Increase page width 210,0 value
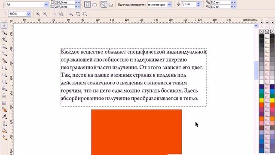The height and width of the screenshot is (155, 275). coord(79,2)
